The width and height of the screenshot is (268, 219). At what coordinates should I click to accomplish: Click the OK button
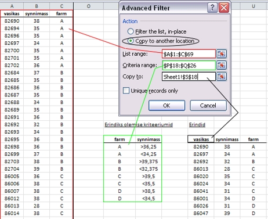[166, 106]
